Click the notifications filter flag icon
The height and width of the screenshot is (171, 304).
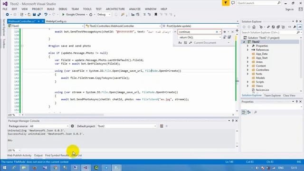(x=226, y=3)
